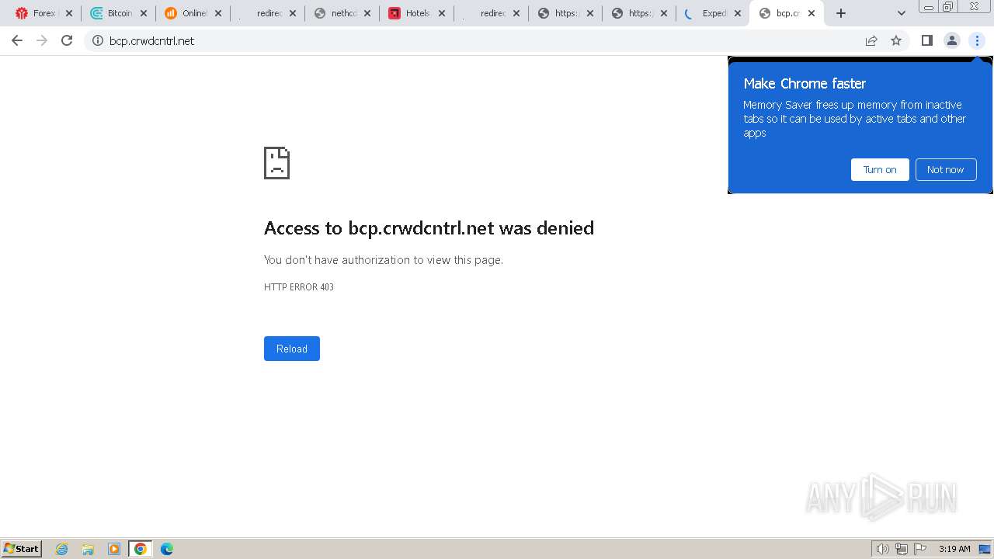Image resolution: width=994 pixels, height=559 pixels.
Task: Click the sad page error icon
Action: 276,163
